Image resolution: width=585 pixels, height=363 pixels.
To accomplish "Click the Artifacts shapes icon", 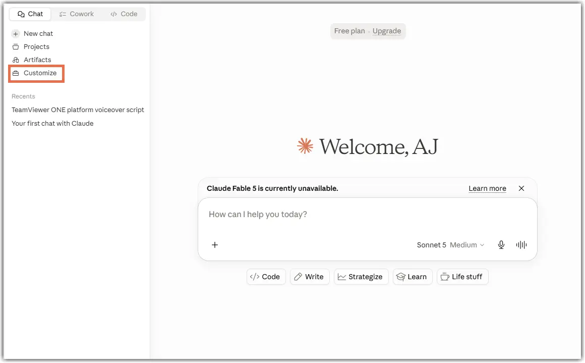I will coord(16,60).
